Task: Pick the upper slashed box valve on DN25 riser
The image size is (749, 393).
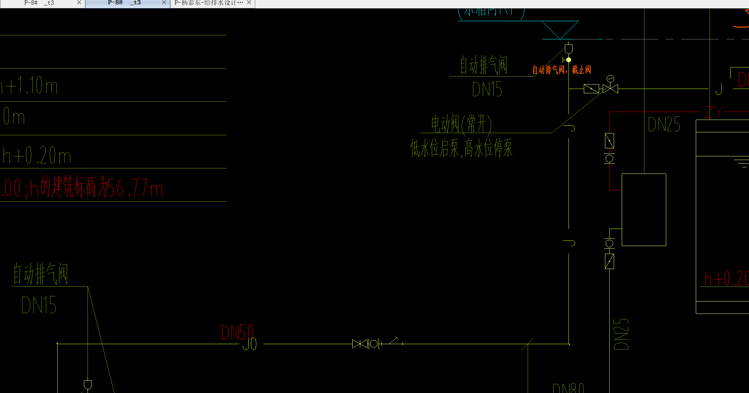Action: pyautogui.click(x=609, y=141)
